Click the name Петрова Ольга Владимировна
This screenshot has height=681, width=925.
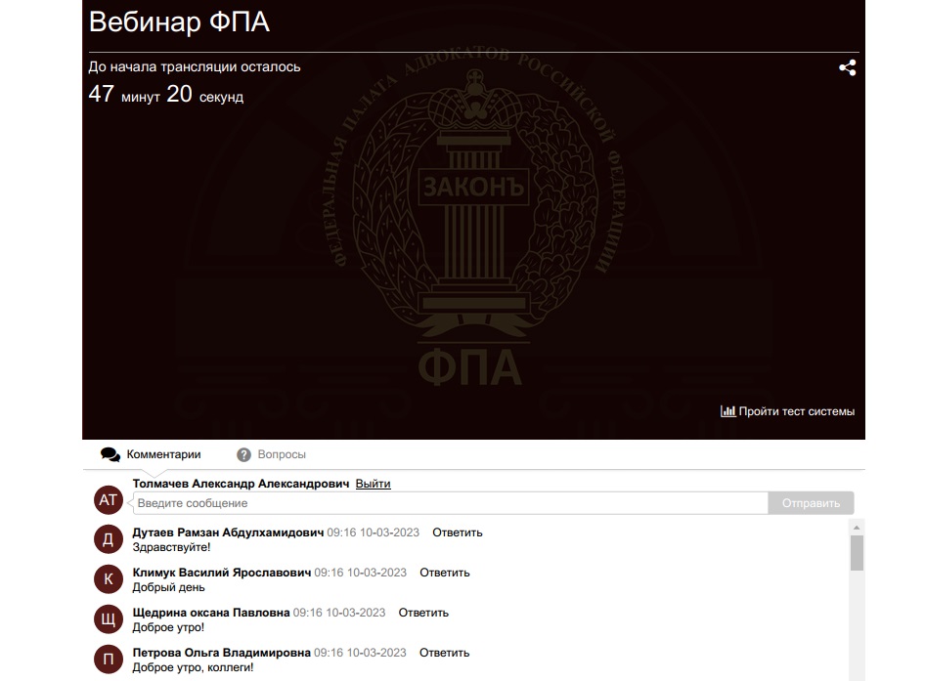click(x=221, y=653)
